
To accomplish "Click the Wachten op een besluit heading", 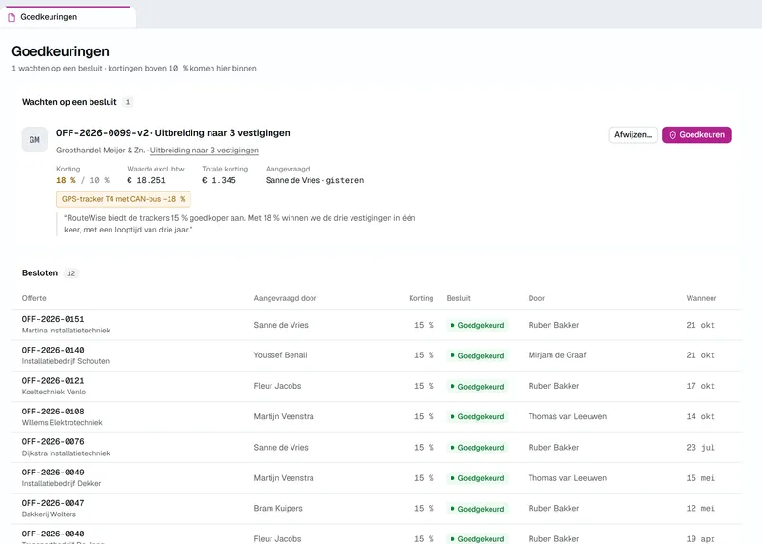I will point(69,102).
